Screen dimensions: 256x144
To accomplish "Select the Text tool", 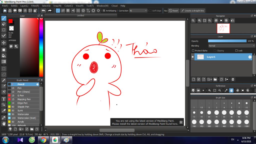I will pos(4,99).
